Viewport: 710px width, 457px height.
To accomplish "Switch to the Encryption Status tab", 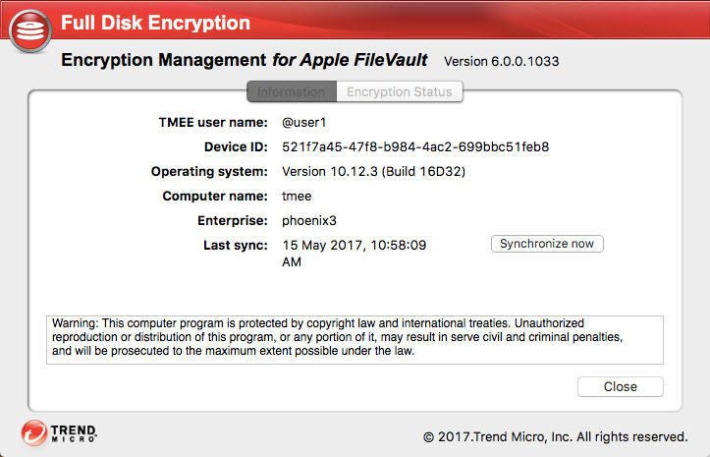I will click(x=399, y=91).
